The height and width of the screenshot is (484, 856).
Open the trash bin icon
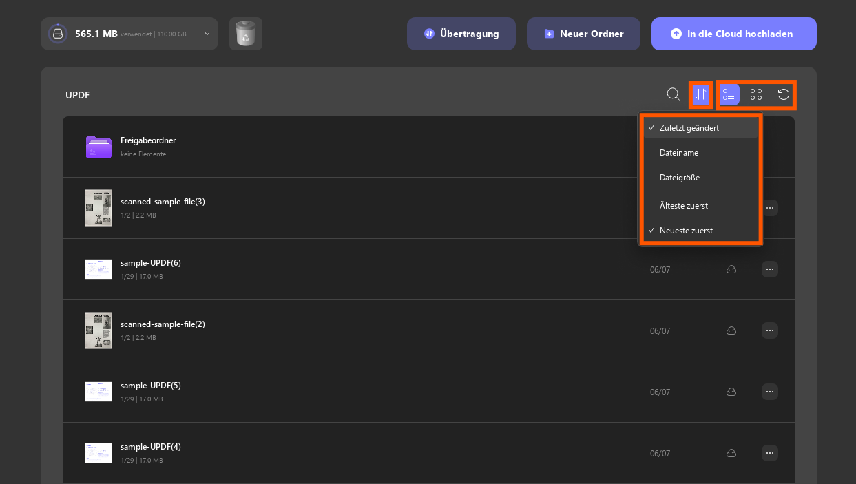pyautogui.click(x=246, y=34)
